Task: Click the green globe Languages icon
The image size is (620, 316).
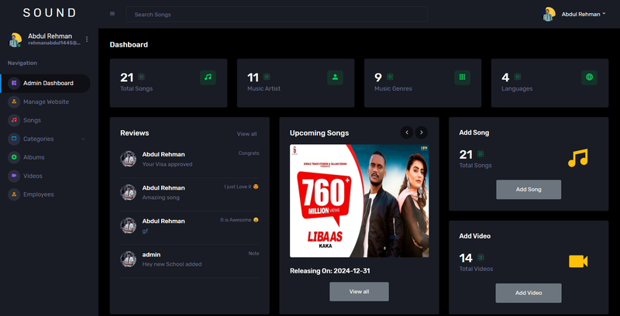Action: pyautogui.click(x=589, y=77)
